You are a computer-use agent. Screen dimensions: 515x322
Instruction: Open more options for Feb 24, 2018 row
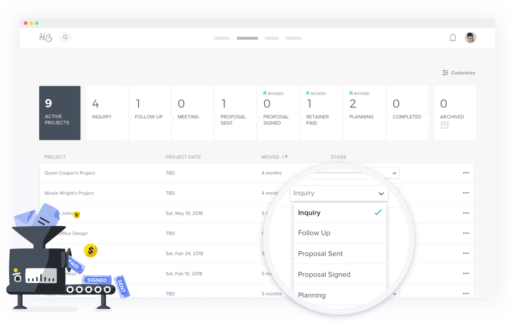466,253
